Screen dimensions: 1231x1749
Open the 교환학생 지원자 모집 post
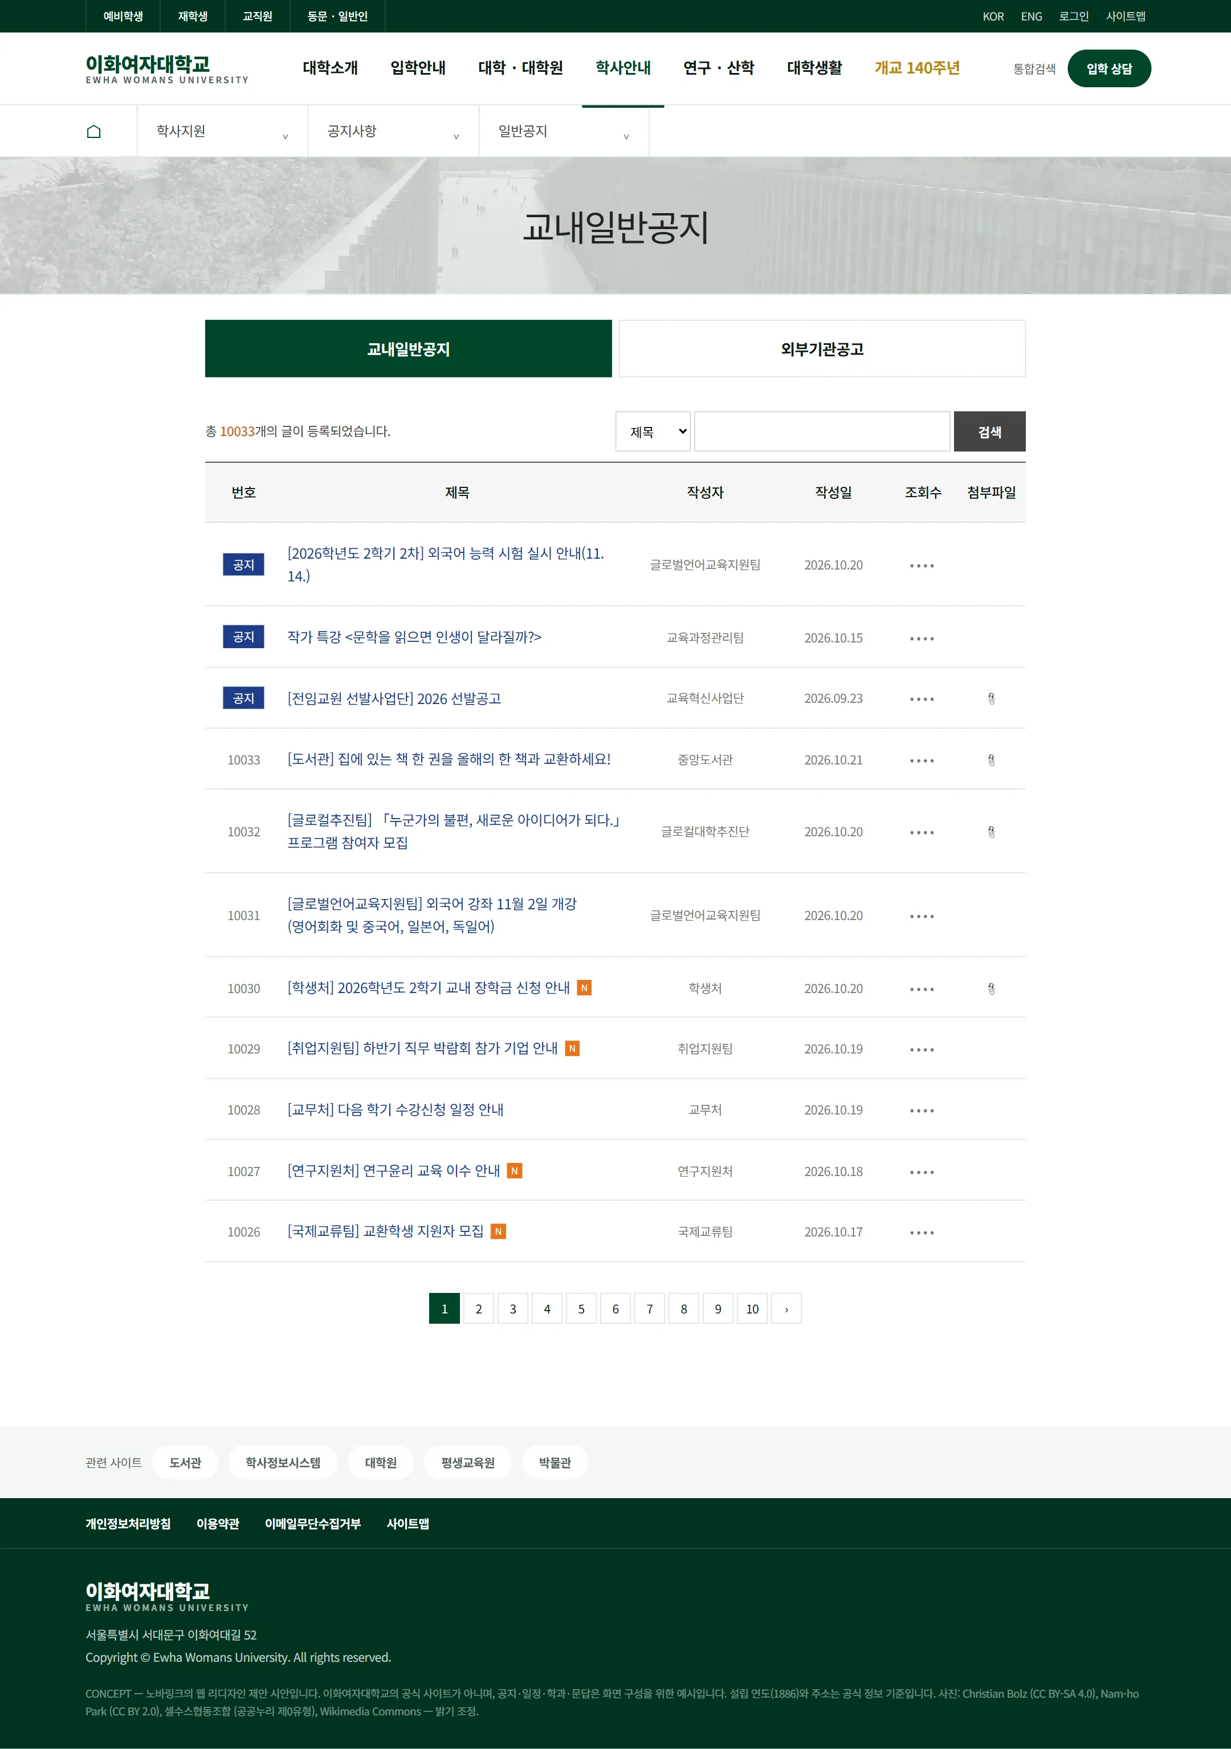click(x=385, y=1231)
